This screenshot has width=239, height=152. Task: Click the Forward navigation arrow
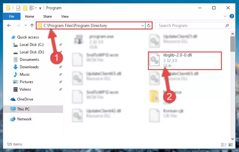pos(18,25)
